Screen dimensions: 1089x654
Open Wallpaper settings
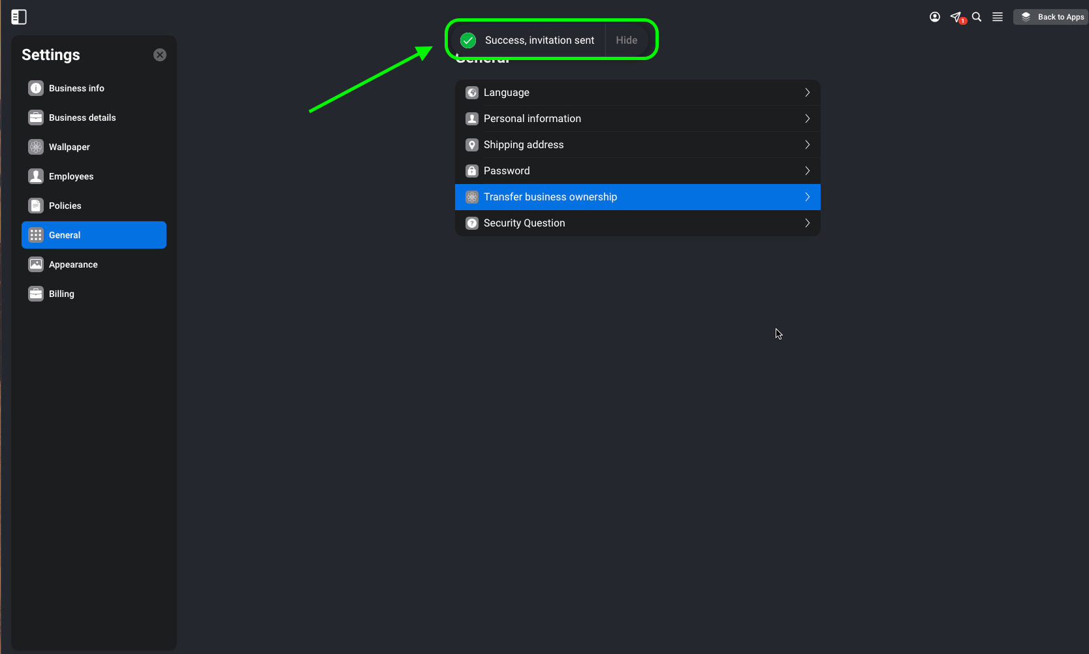point(94,147)
